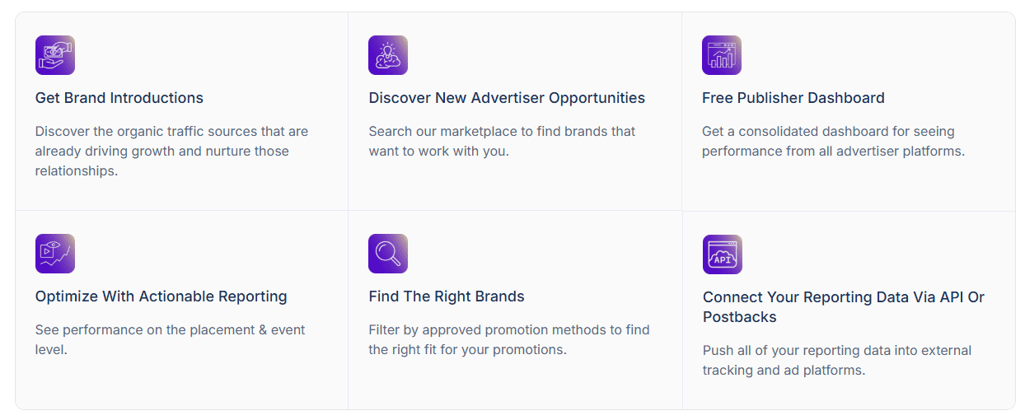The width and height of the screenshot is (1025, 420).
Task: Select the Discover New Advertiser Opportunities heading
Action: pos(507,98)
